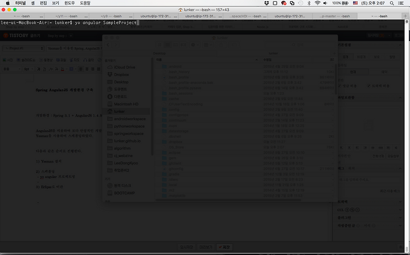
Task: Open the 도움말 menu
Action: pyautogui.click(x=85, y=3)
